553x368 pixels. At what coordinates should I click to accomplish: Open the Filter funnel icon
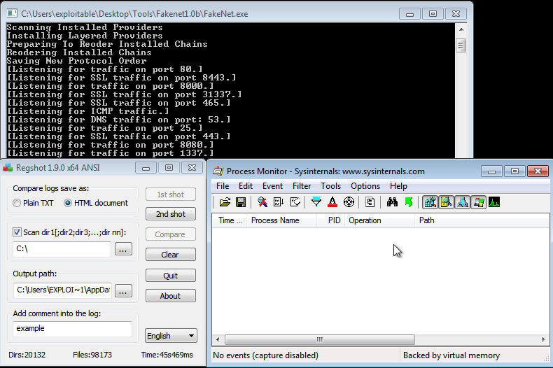pyautogui.click(x=316, y=202)
